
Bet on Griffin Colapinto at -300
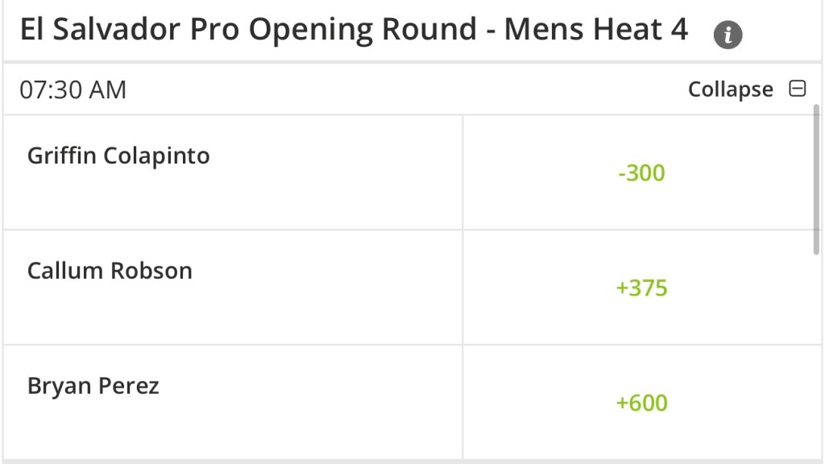coord(641,172)
